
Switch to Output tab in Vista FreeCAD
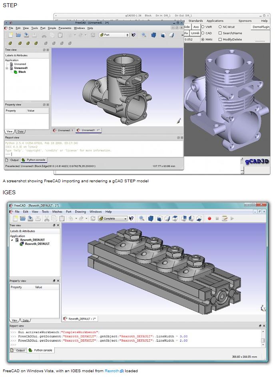18,350
